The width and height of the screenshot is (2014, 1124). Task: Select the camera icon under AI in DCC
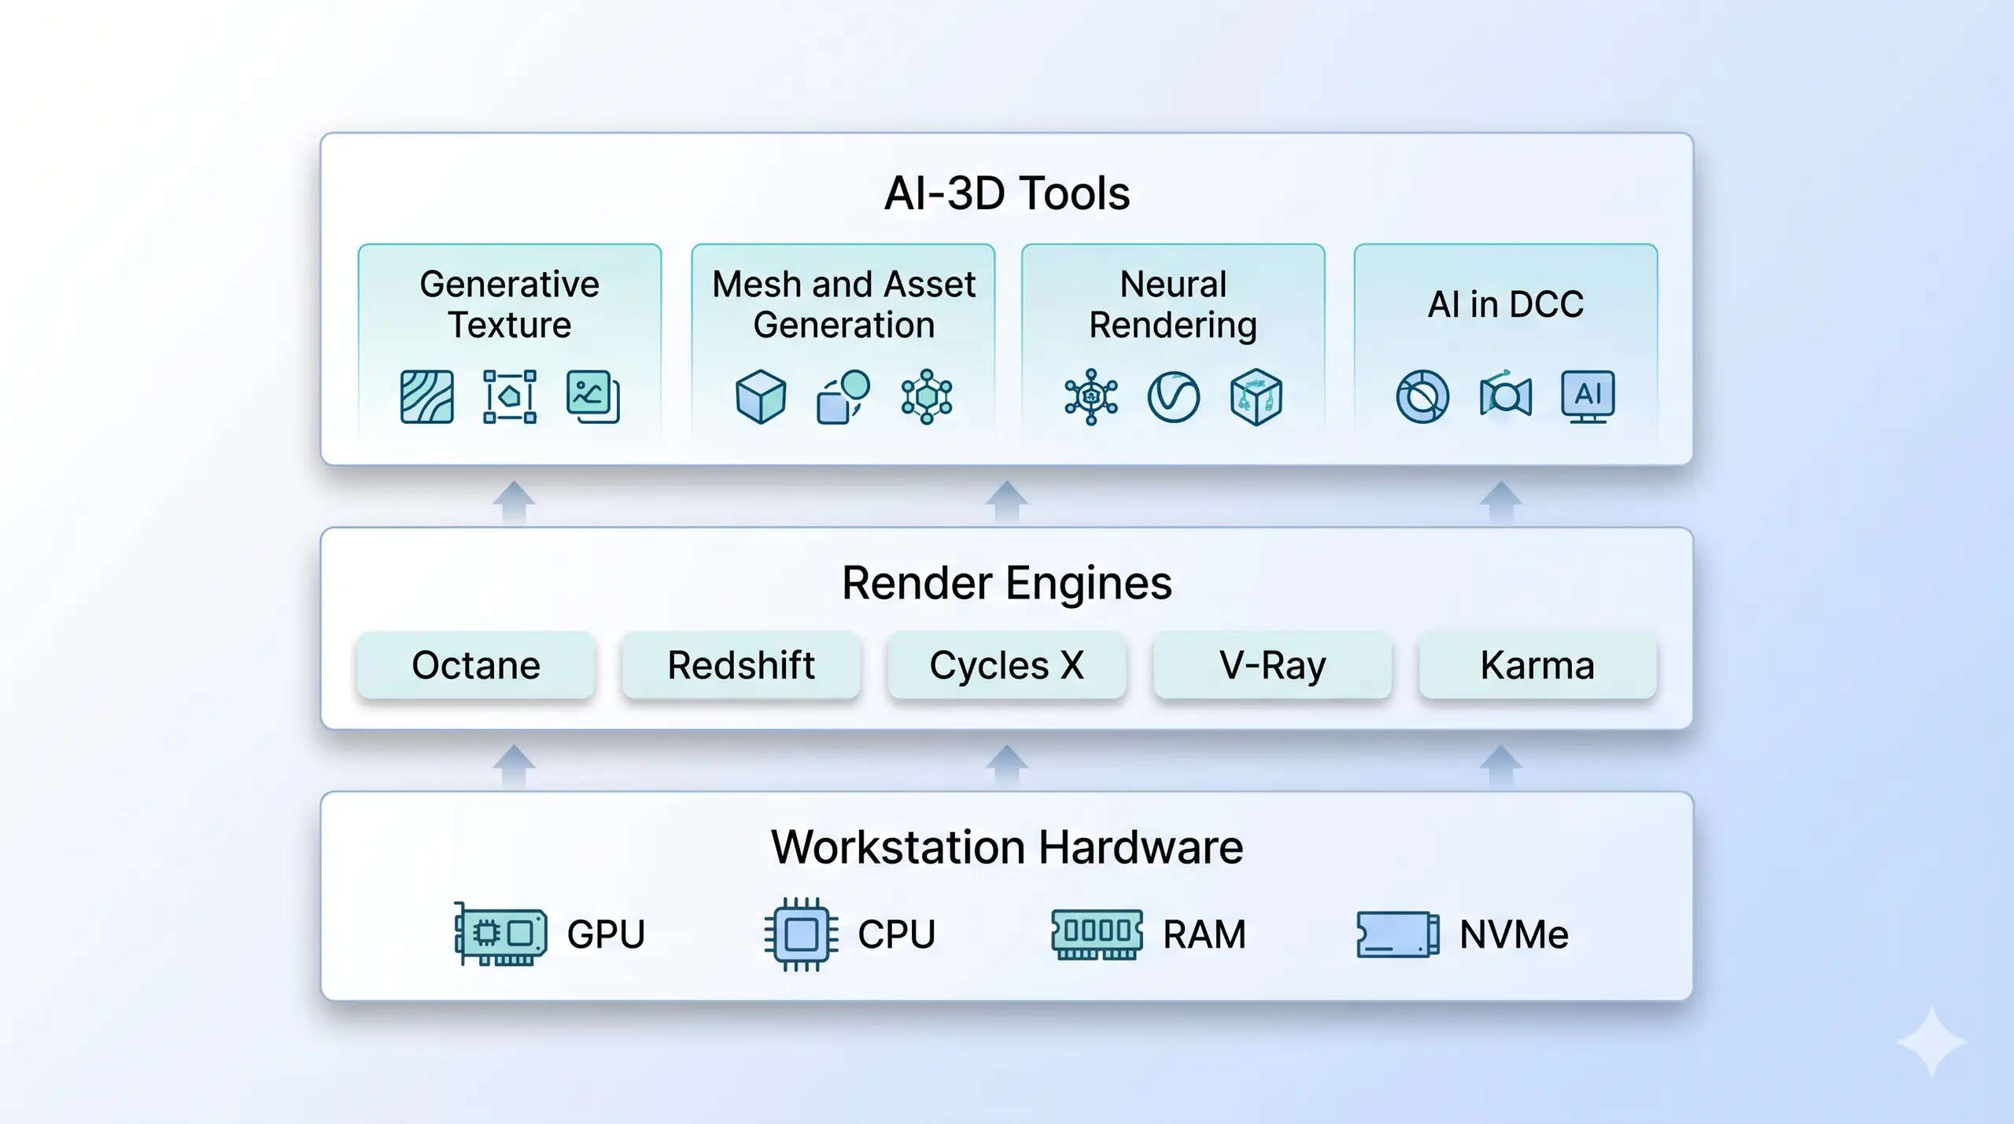tap(1506, 396)
